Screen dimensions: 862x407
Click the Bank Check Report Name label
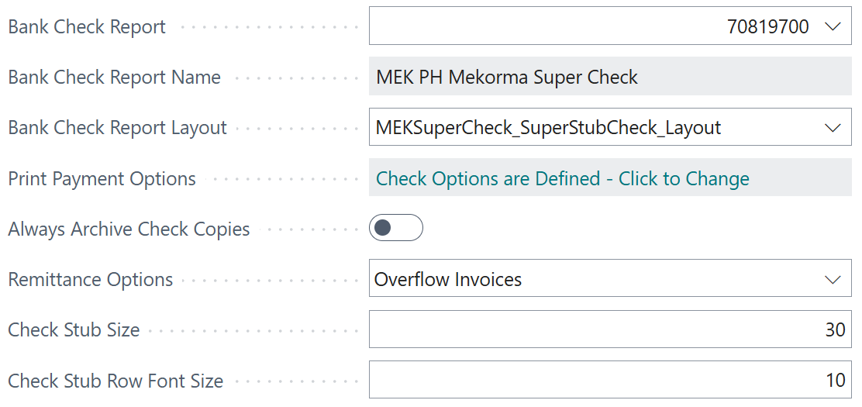(114, 78)
